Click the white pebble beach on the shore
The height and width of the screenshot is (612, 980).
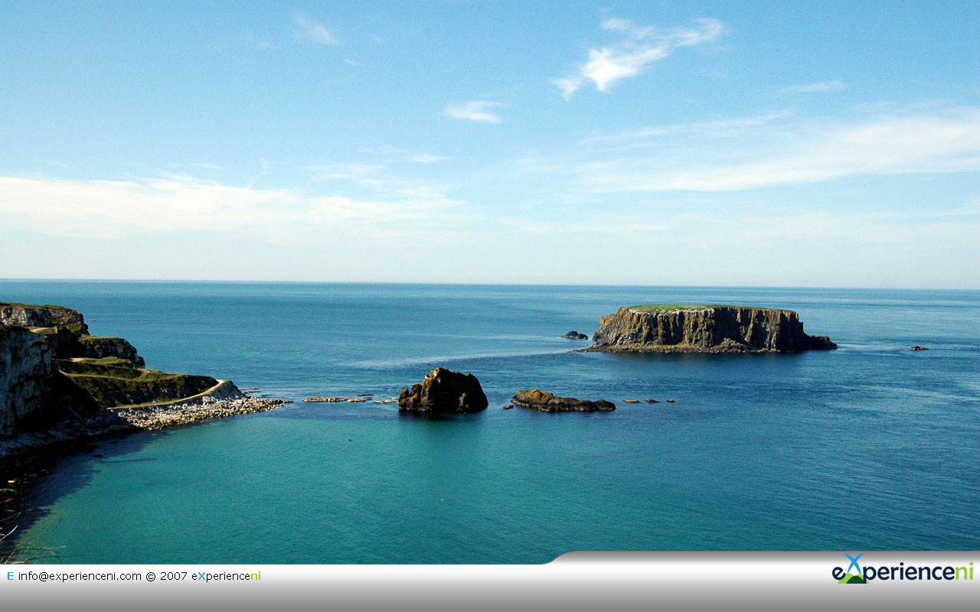pos(199,412)
